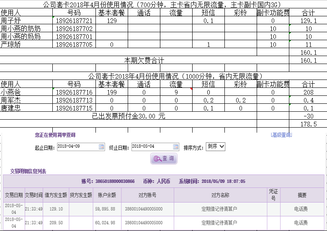Screen dimensions: 327x231
Task: Select the total cell showing 178.5
Action: click(x=308, y=124)
